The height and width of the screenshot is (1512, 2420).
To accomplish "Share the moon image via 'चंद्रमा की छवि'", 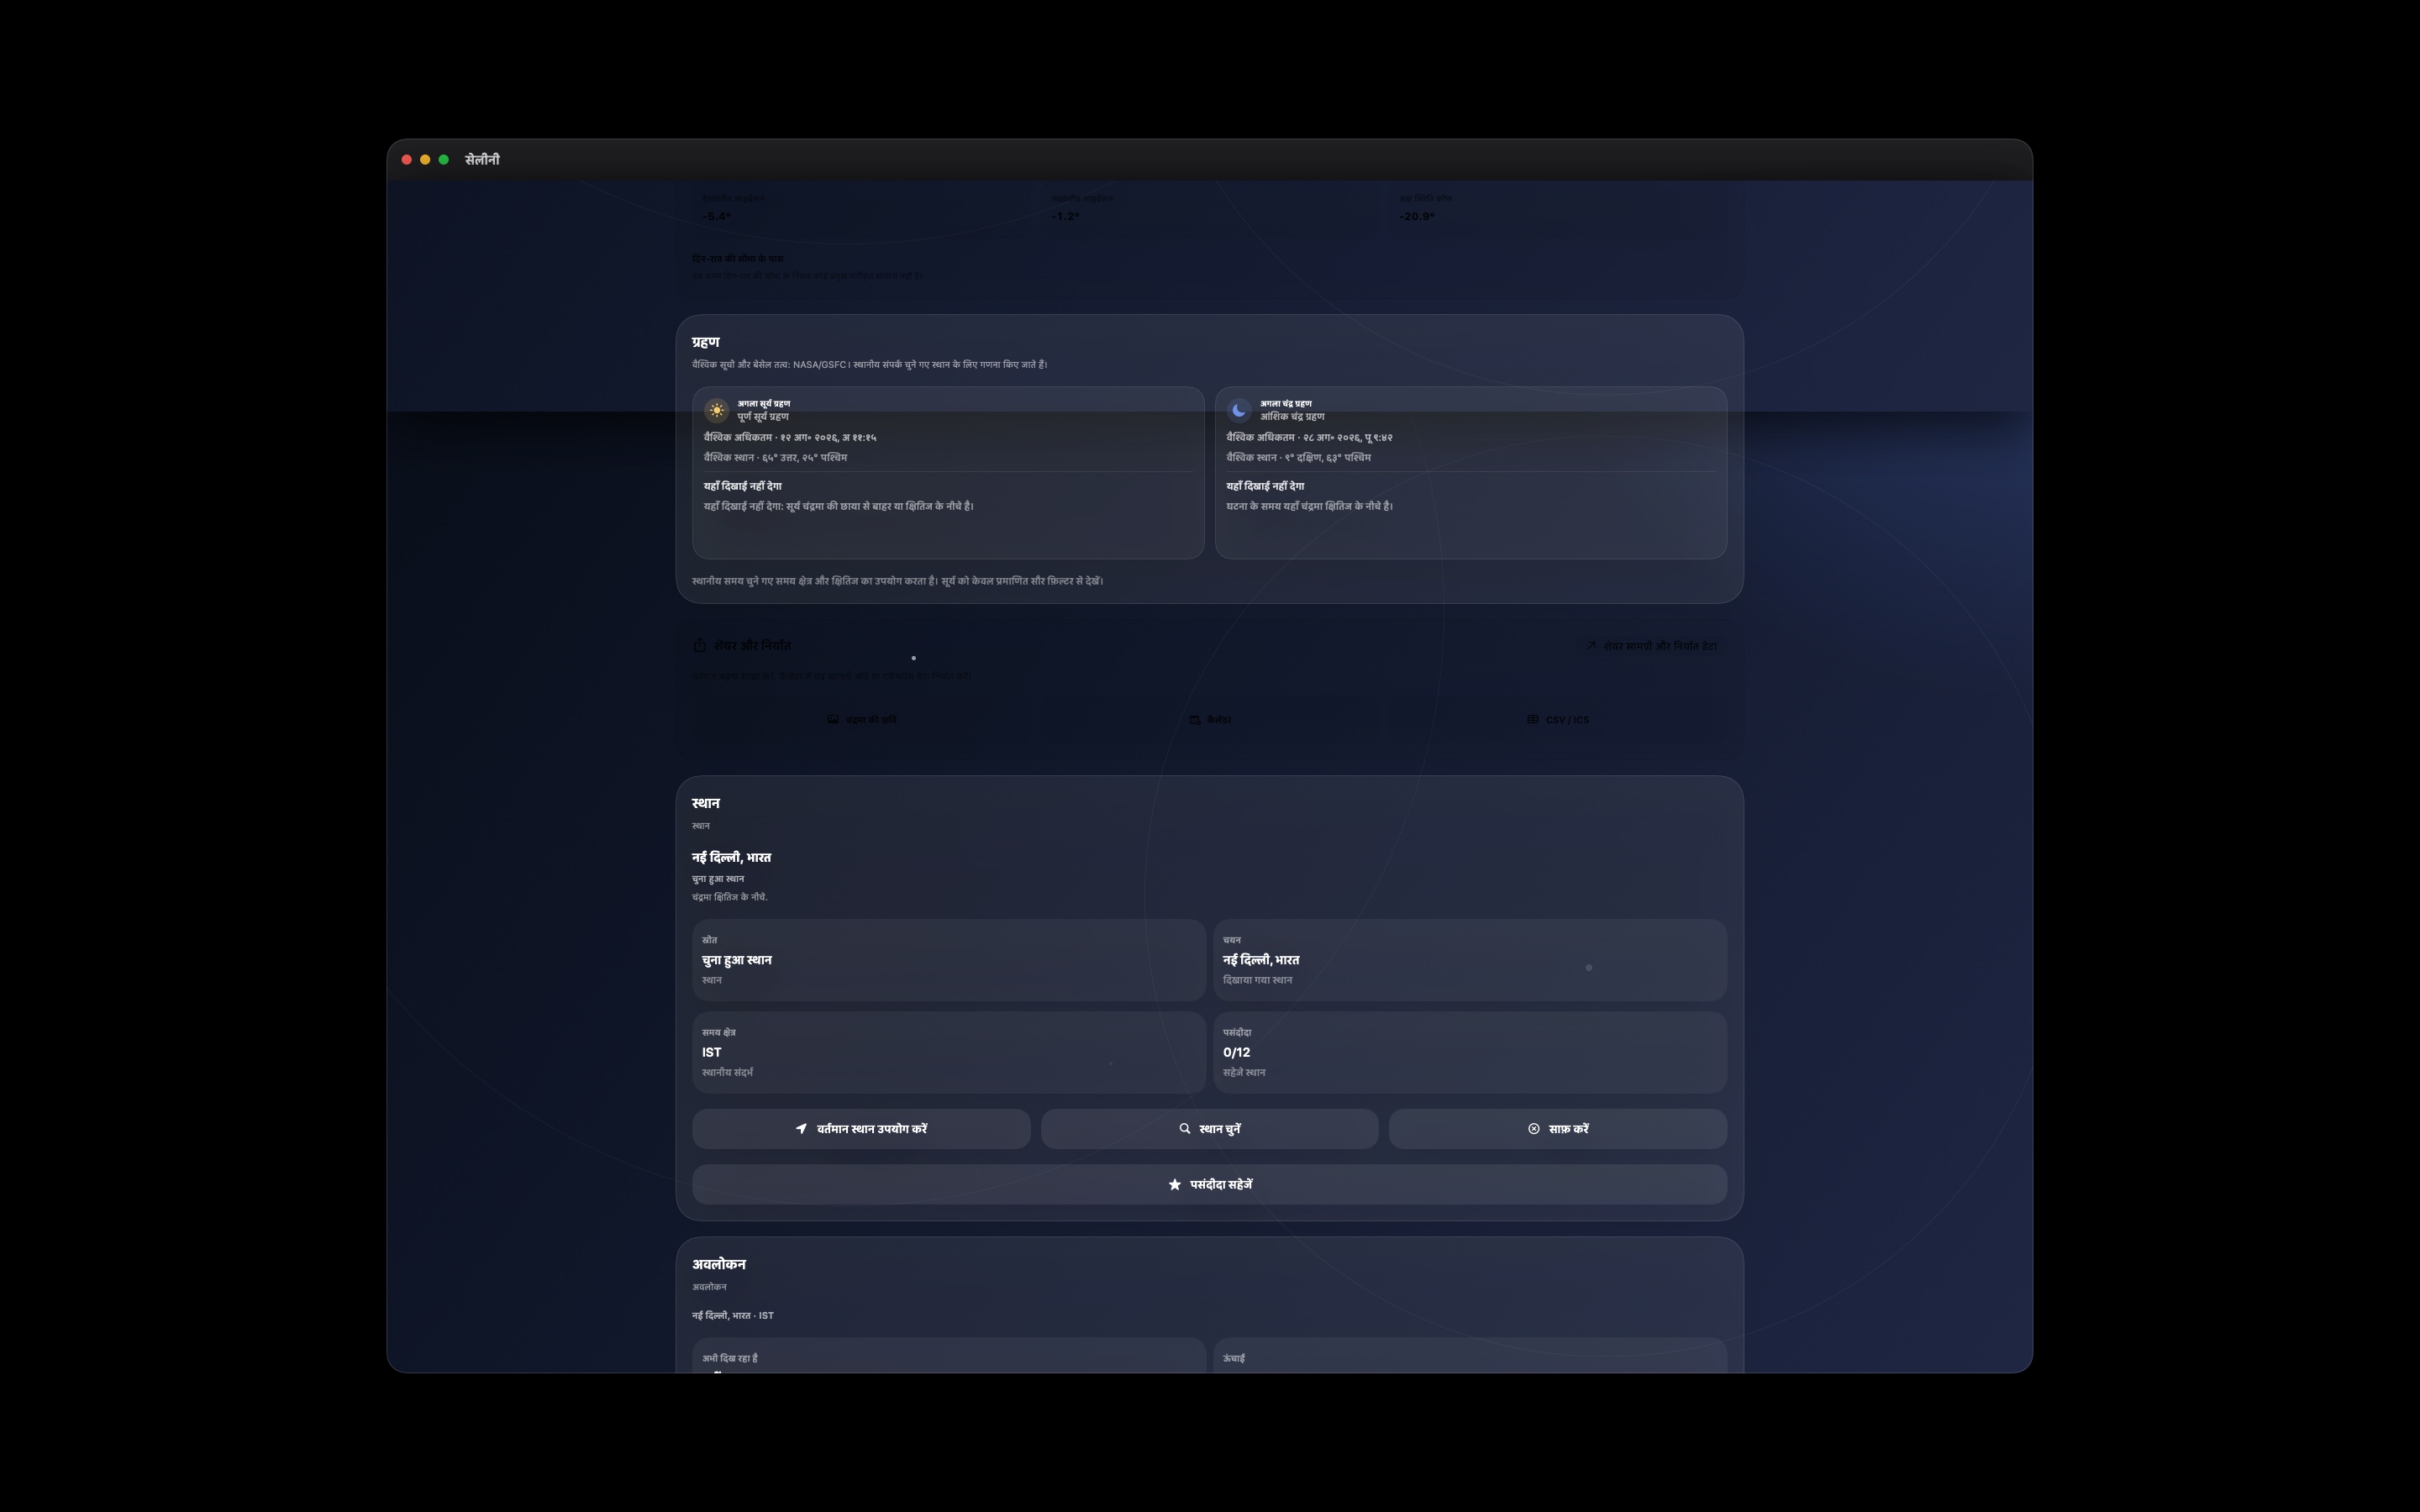I will 861,720.
